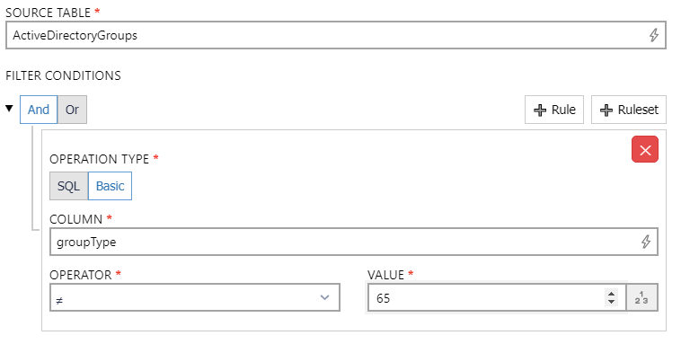681x344 pixels.
Task: Open the Operator dropdown showing ≠
Action: (195, 297)
